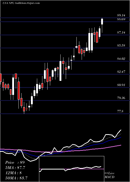130x182 pixels.
Task: Click the 88.69 price level label
Action: [x=121, y=19]
